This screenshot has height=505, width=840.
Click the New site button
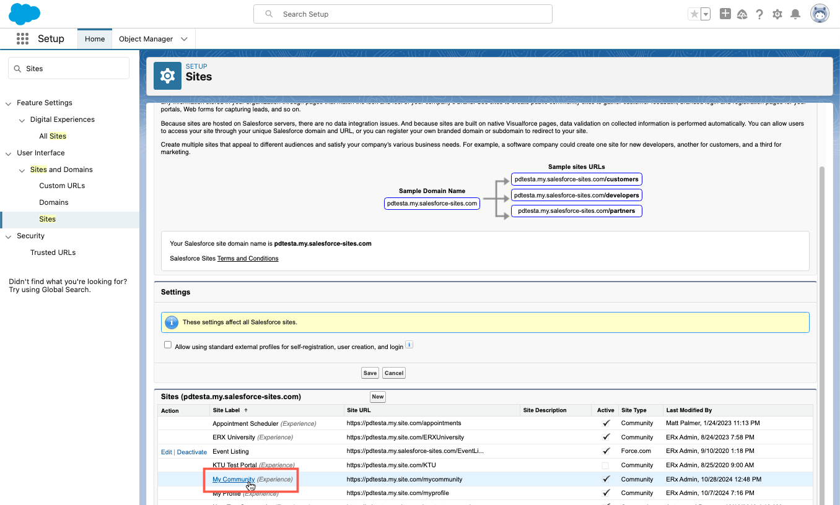pyautogui.click(x=377, y=397)
